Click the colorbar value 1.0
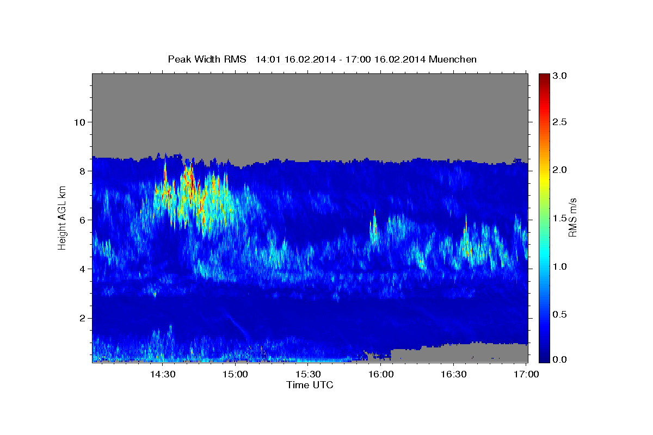 (560, 266)
